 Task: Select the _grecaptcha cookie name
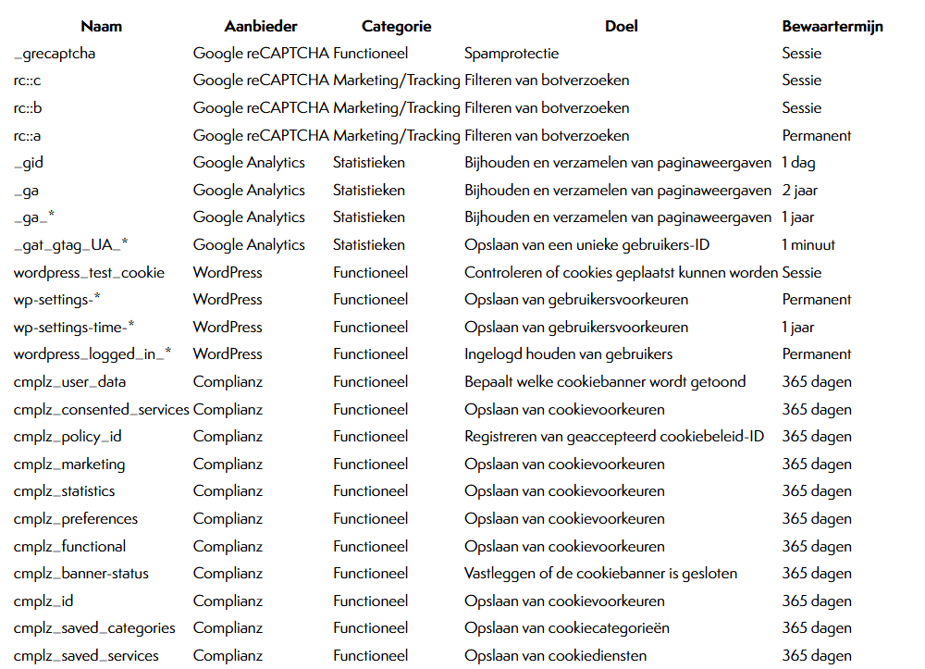[55, 54]
